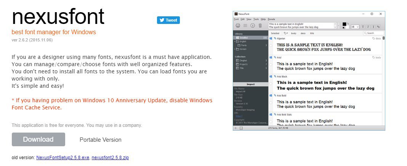Open the Edit menu
The width and height of the screenshot is (407, 166).
pos(242,19)
